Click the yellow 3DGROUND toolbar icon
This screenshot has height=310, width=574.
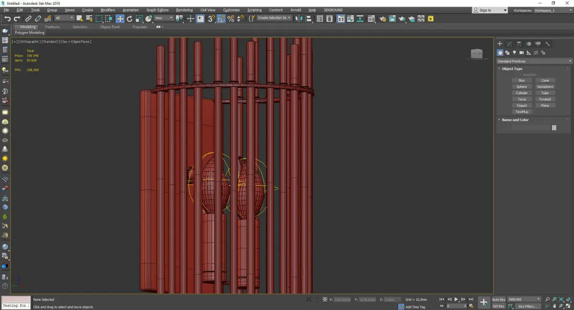pos(430,19)
